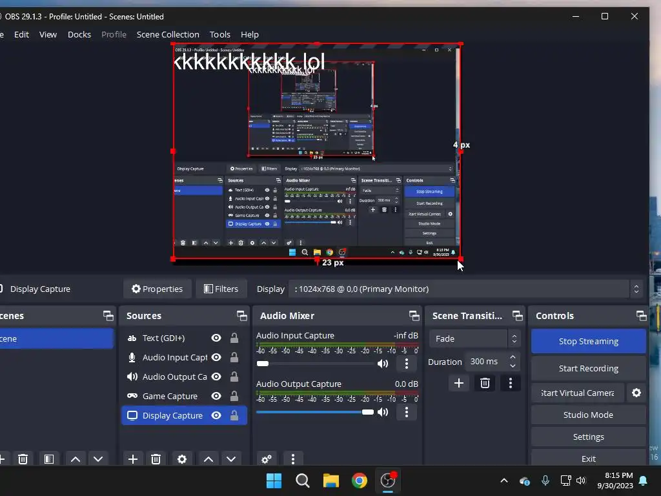Pop out the Scenes dock
The image size is (661, 496).
[x=108, y=316]
